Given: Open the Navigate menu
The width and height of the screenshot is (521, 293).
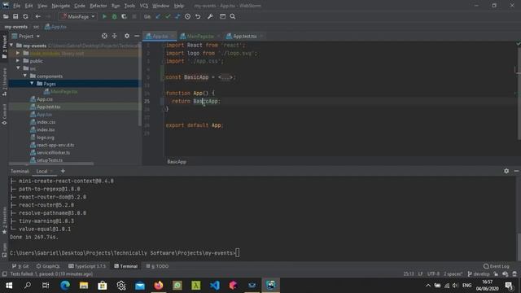Looking at the screenshot, I should click(61, 6).
